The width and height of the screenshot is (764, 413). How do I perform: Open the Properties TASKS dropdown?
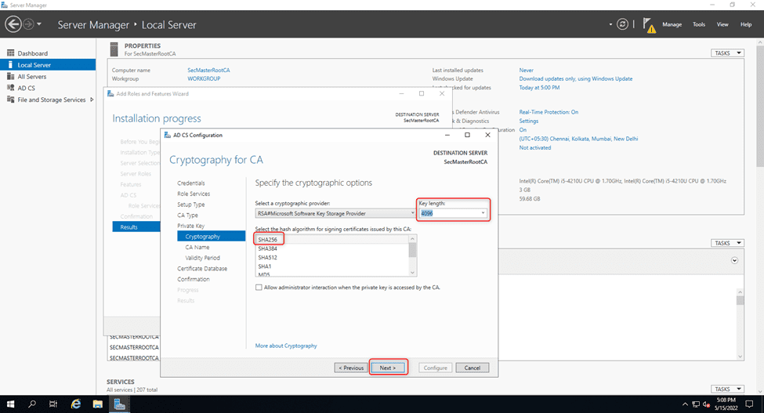click(727, 53)
